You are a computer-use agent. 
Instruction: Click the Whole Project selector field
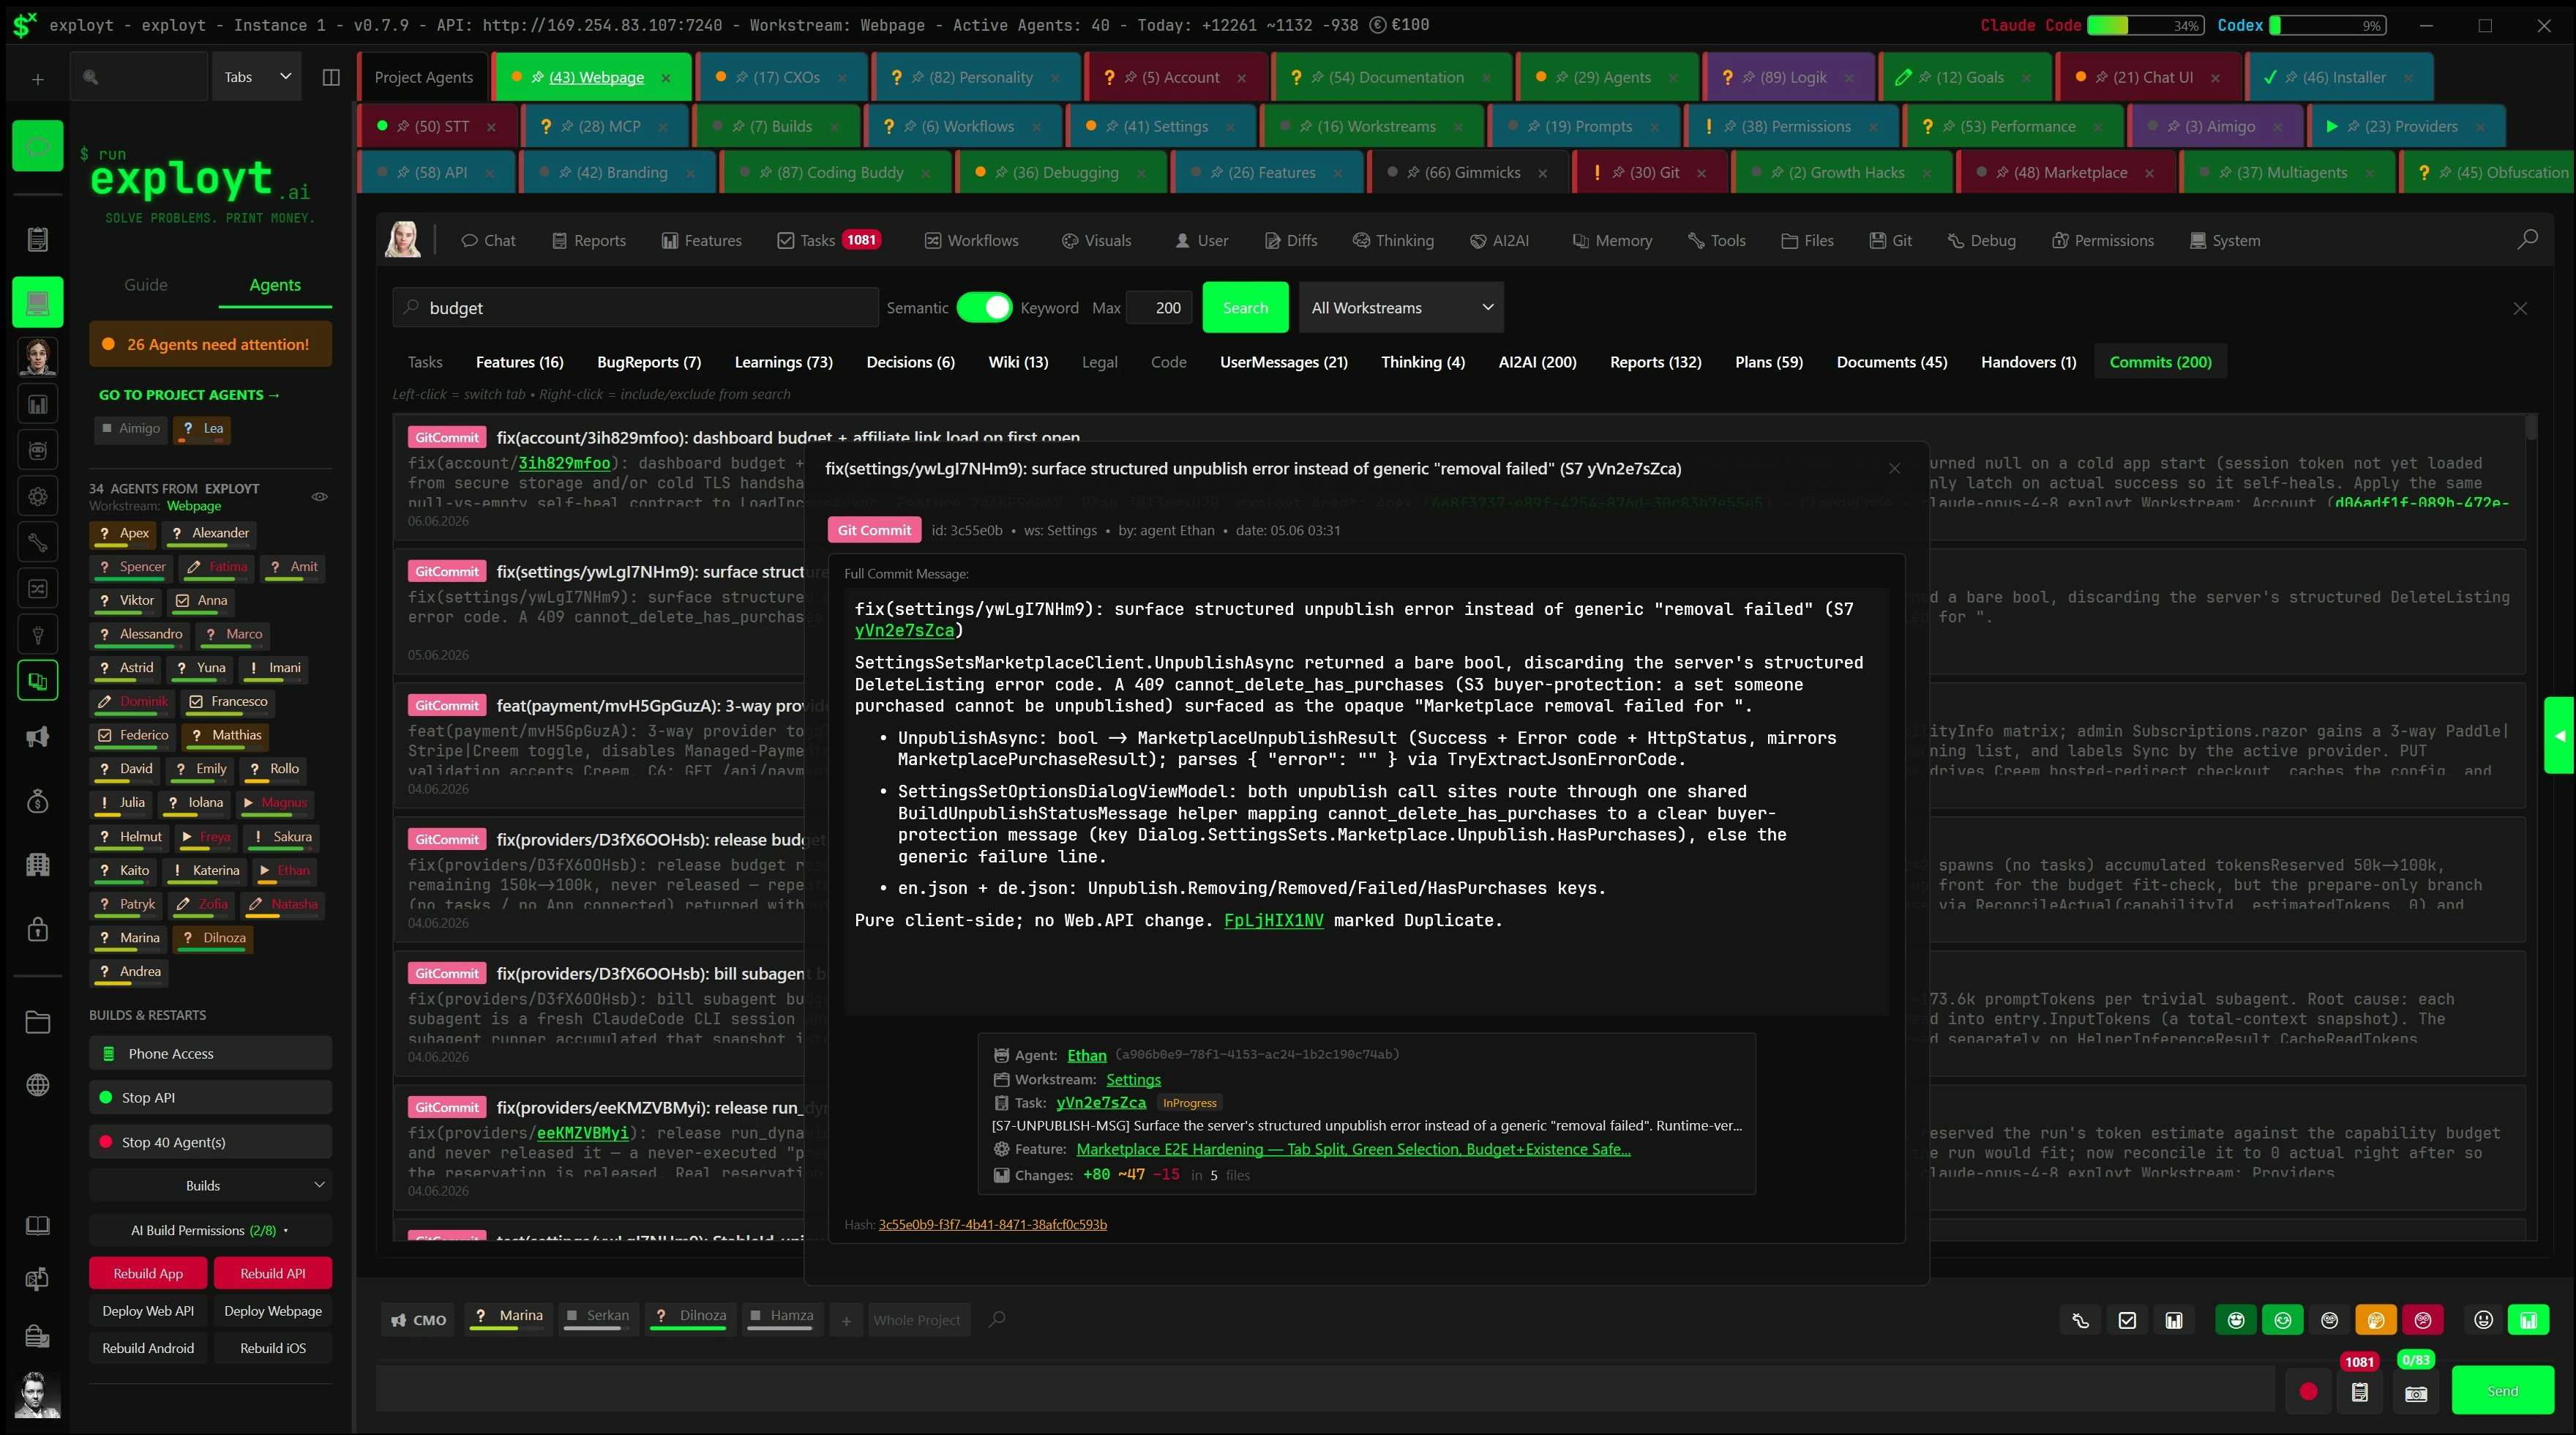917,1320
